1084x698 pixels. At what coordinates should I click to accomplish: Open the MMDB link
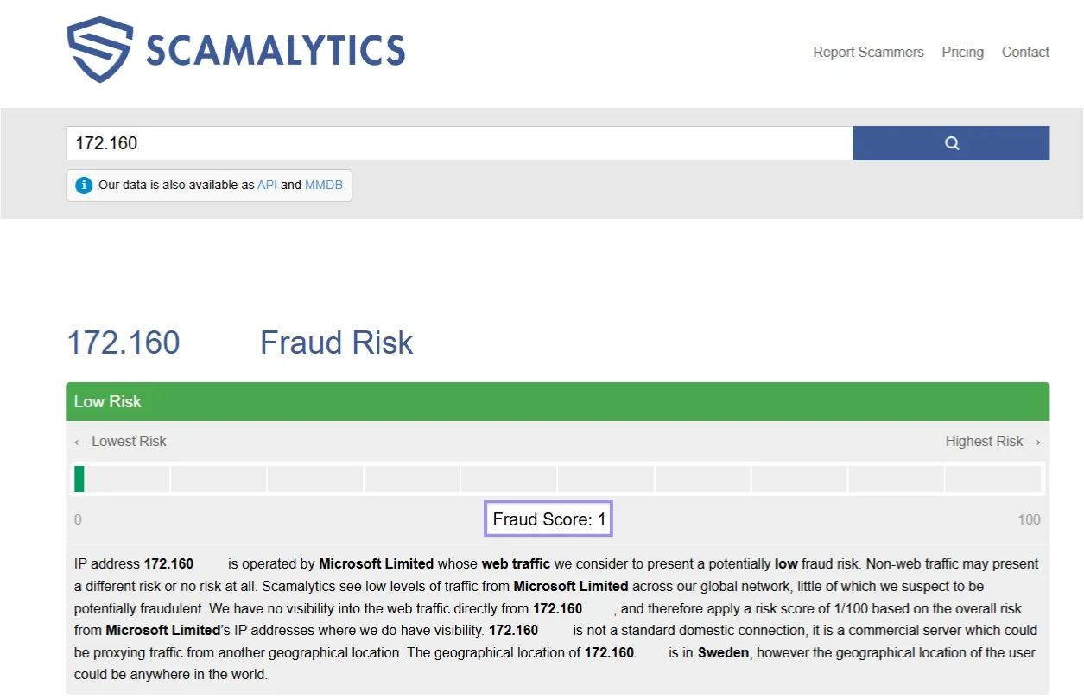(324, 185)
